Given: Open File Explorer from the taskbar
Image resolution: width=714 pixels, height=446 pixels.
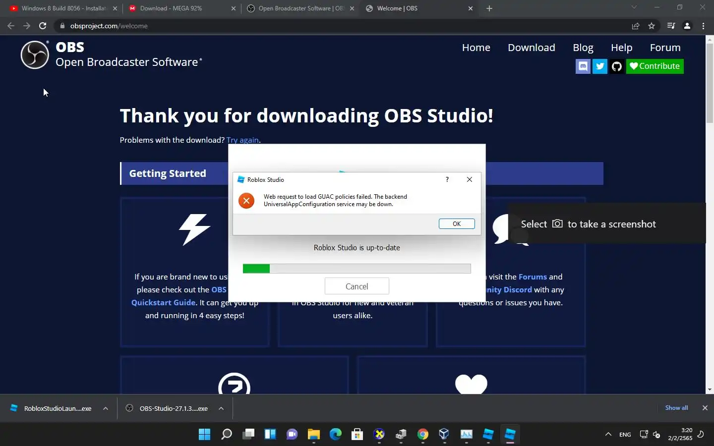Looking at the screenshot, I should [x=314, y=435].
